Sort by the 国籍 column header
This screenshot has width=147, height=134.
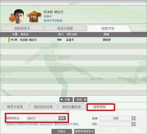106,34
